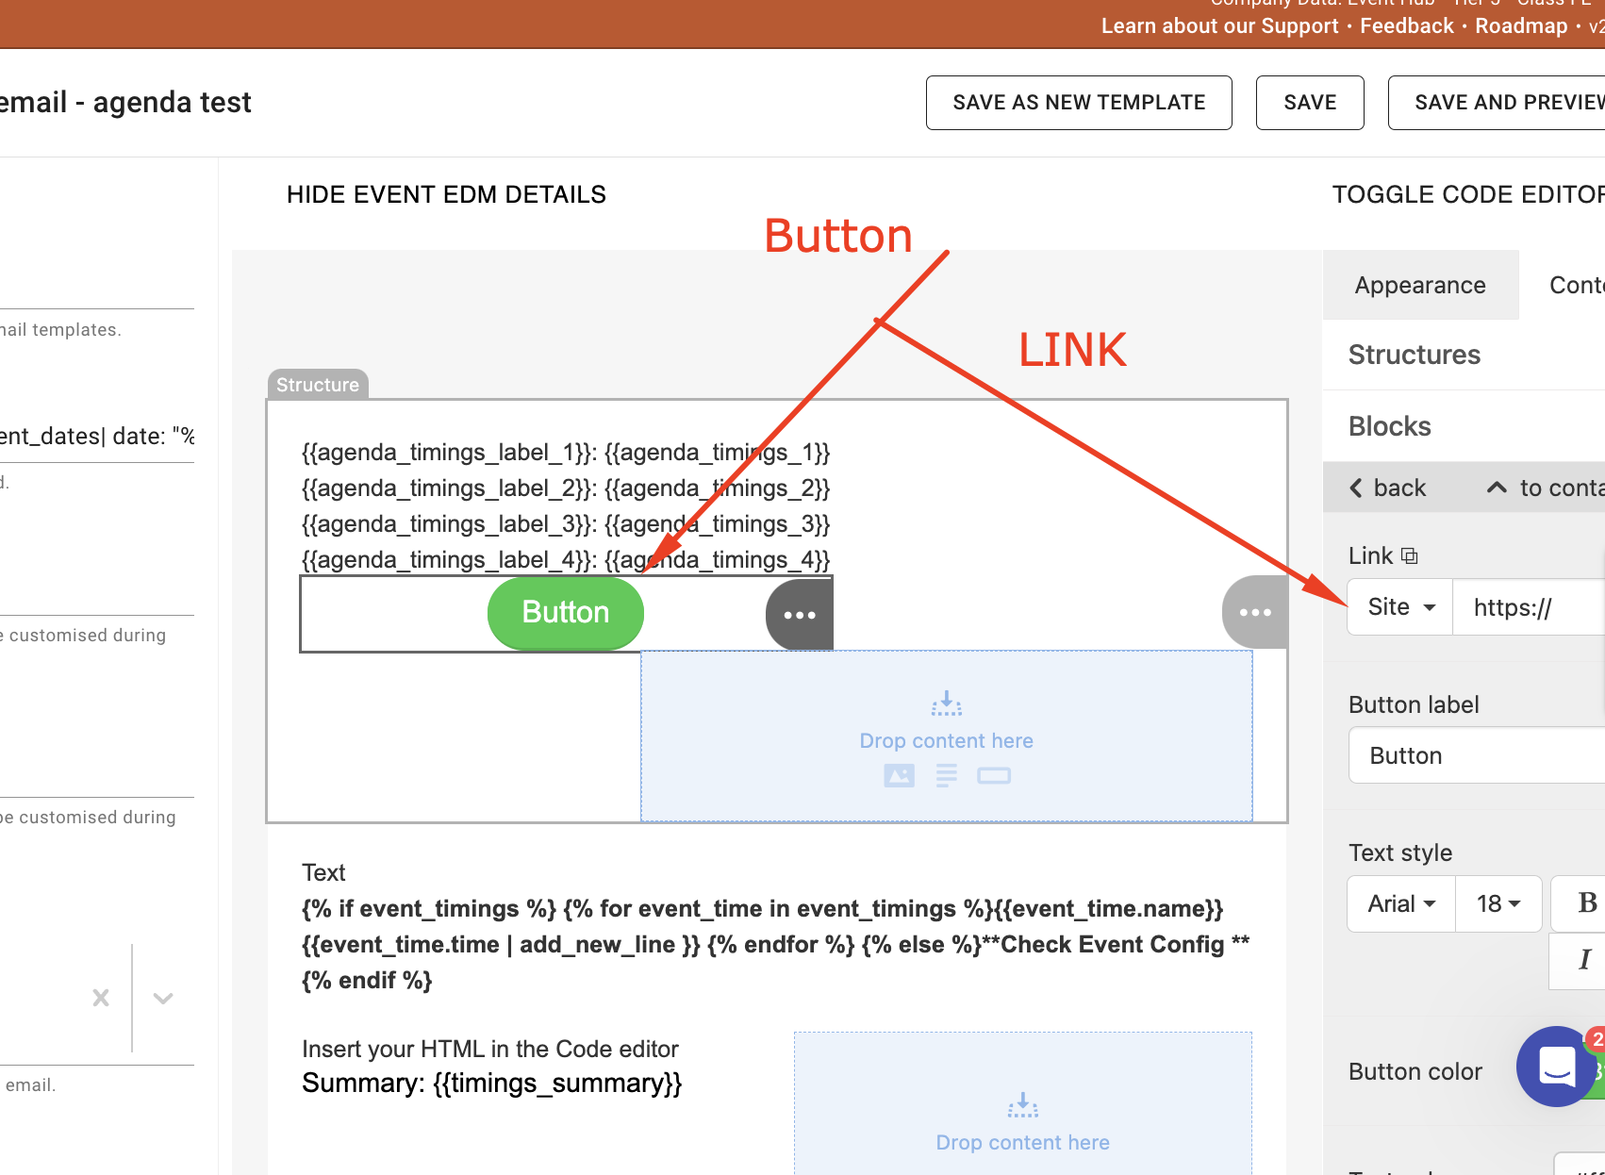Click the 'Text' heading in the canvas
Viewport: 1605px width, 1175px height.
point(323,872)
